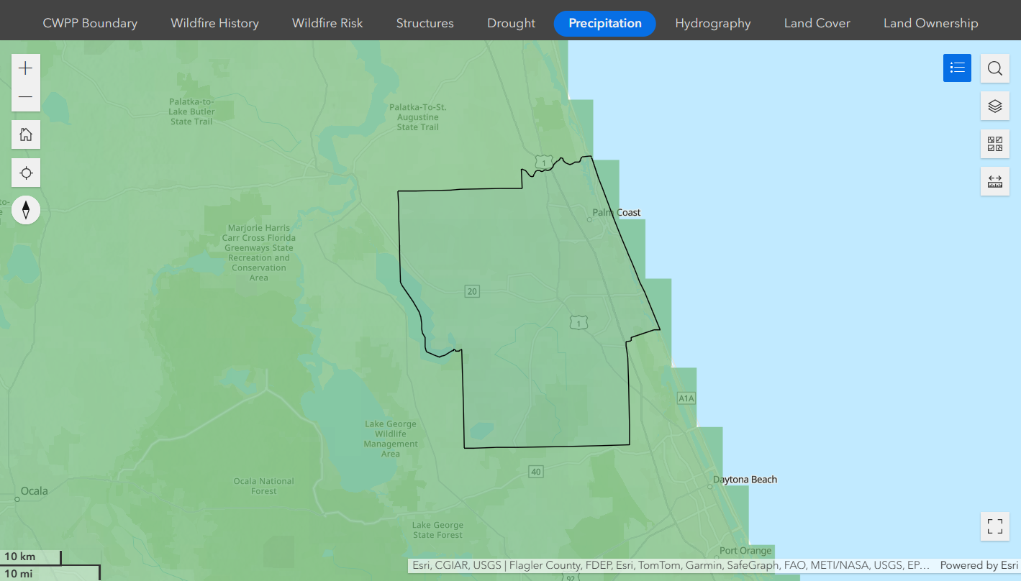Viewport: 1021px width, 581px height.
Task: Switch to CWPP Boundary tab
Action: coord(90,23)
